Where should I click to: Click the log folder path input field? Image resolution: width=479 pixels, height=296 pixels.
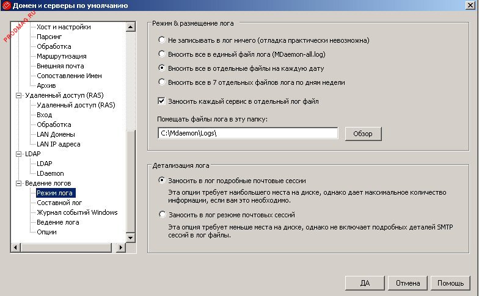[x=247, y=133]
